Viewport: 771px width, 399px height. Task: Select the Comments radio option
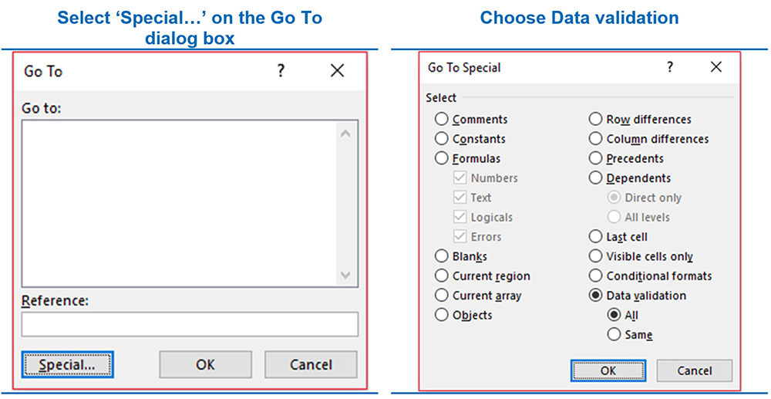tap(442, 120)
